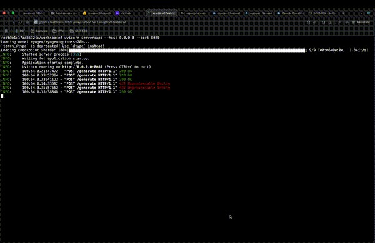Open a new browser tab with plus
375x243 pixels.
(x=343, y=13)
